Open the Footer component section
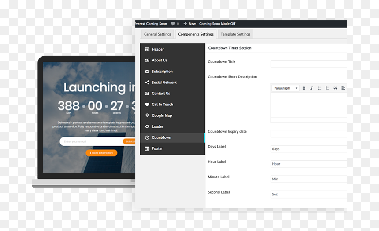 [172, 148]
